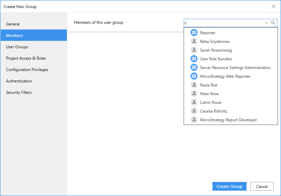This screenshot has height=196, width=281.
Task: Choose Paula Roe in the dropdown list
Action: click(208, 85)
